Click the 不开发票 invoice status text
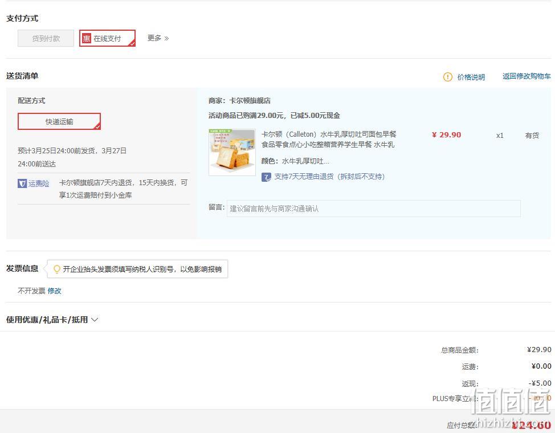This screenshot has height=433, width=555. tap(31, 291)
